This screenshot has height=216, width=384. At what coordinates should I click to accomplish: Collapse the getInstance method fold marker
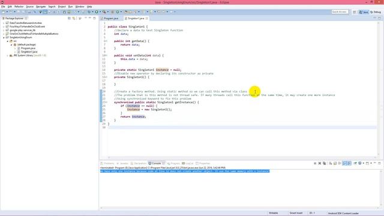(106, 103)
